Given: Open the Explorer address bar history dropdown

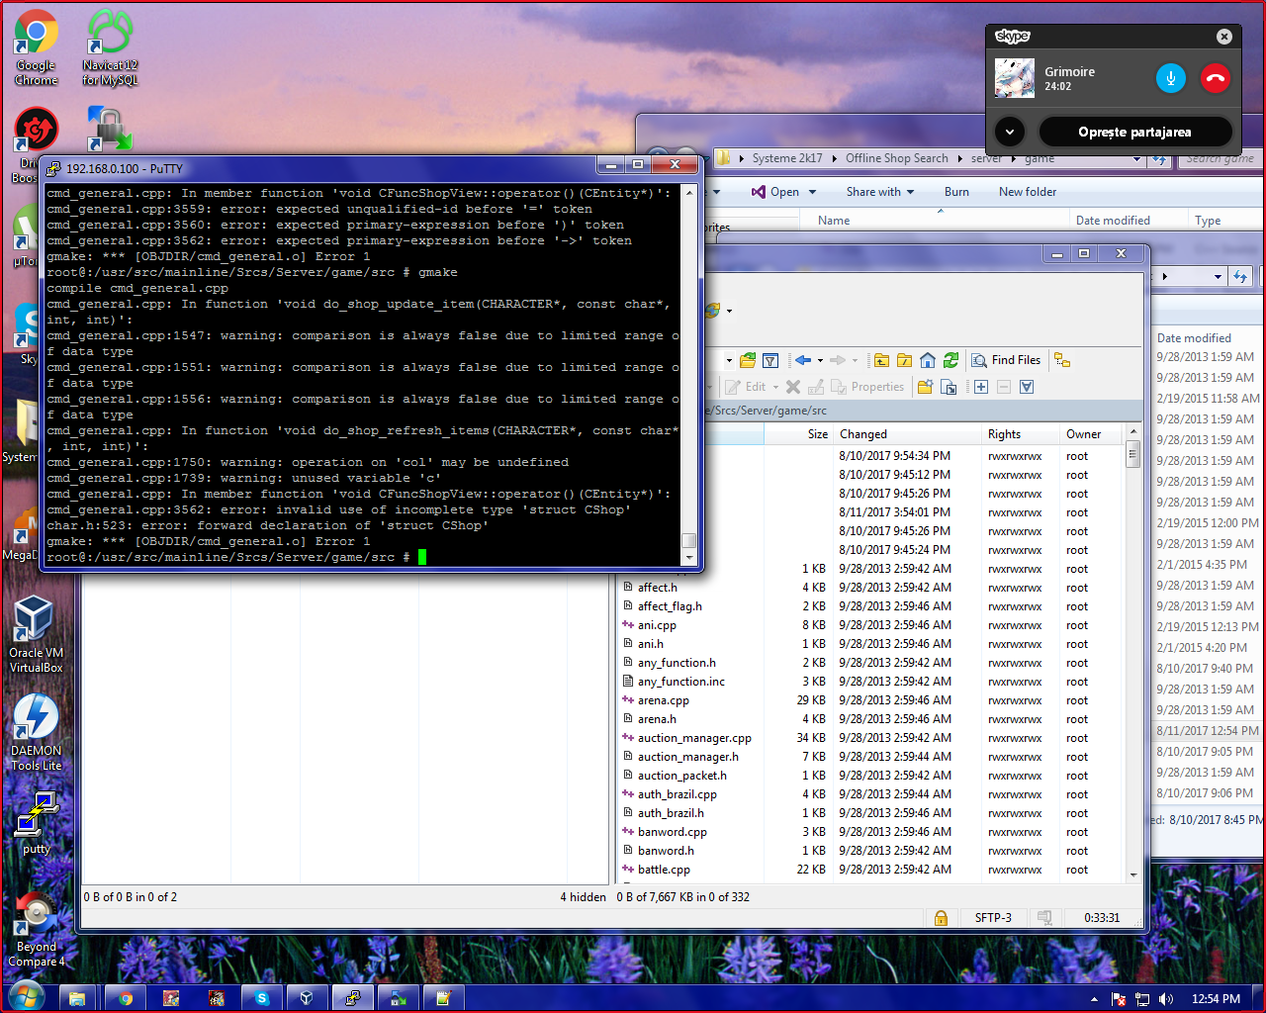Looking at the screenshot, I should coord(1137,158).
